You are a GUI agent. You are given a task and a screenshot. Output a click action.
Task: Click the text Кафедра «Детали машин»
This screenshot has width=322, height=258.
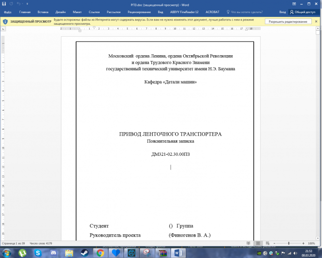coord(170,82)
